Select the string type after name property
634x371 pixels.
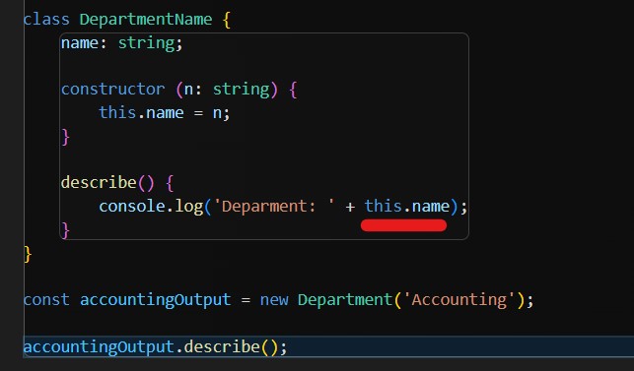click(146, 43)
